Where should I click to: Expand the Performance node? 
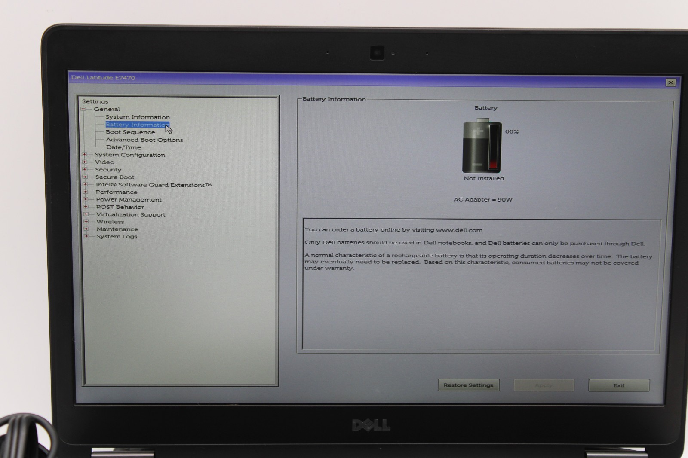(86, 192)
